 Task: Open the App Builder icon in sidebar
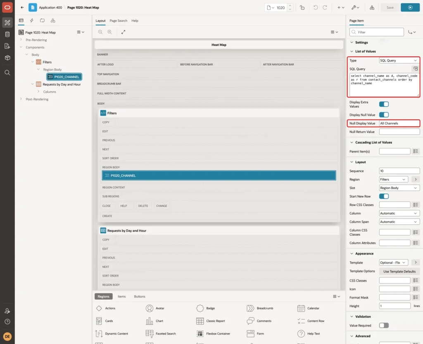(7, 23)
